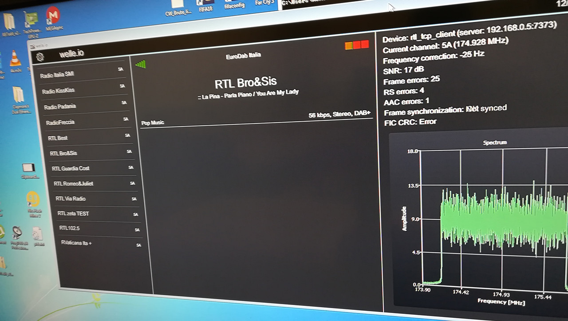Screen dimensions: 568x321
Task: Select Radio Italia SMI station
Action: (x=82, y=72)
